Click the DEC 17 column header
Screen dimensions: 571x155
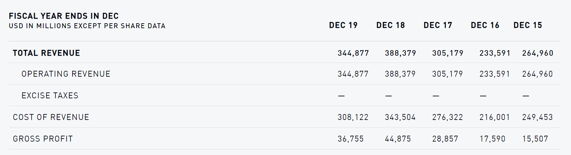click(x=438, y=25)
